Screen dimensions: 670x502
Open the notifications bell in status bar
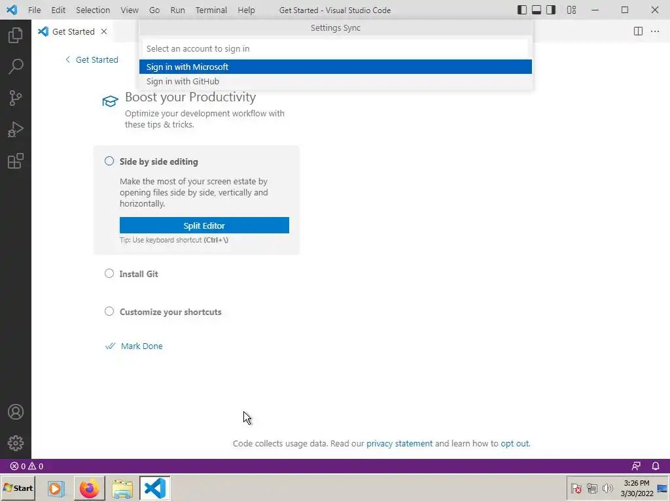coord(656,466)
